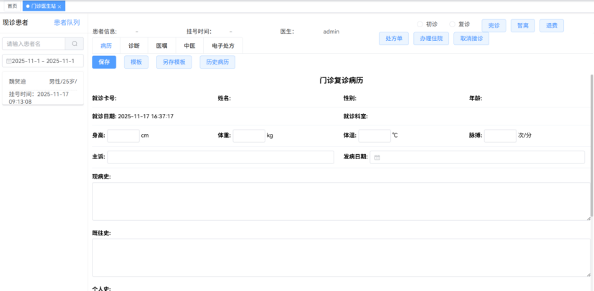
Task: Select the 复诊 radio button
Action: pos(452,24)
